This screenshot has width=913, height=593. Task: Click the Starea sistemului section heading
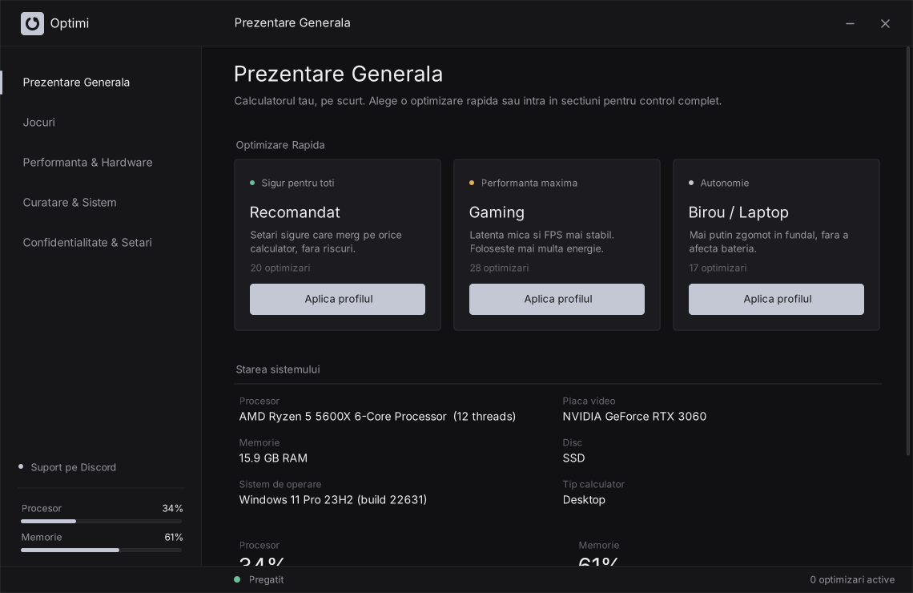tap(278, 369)
